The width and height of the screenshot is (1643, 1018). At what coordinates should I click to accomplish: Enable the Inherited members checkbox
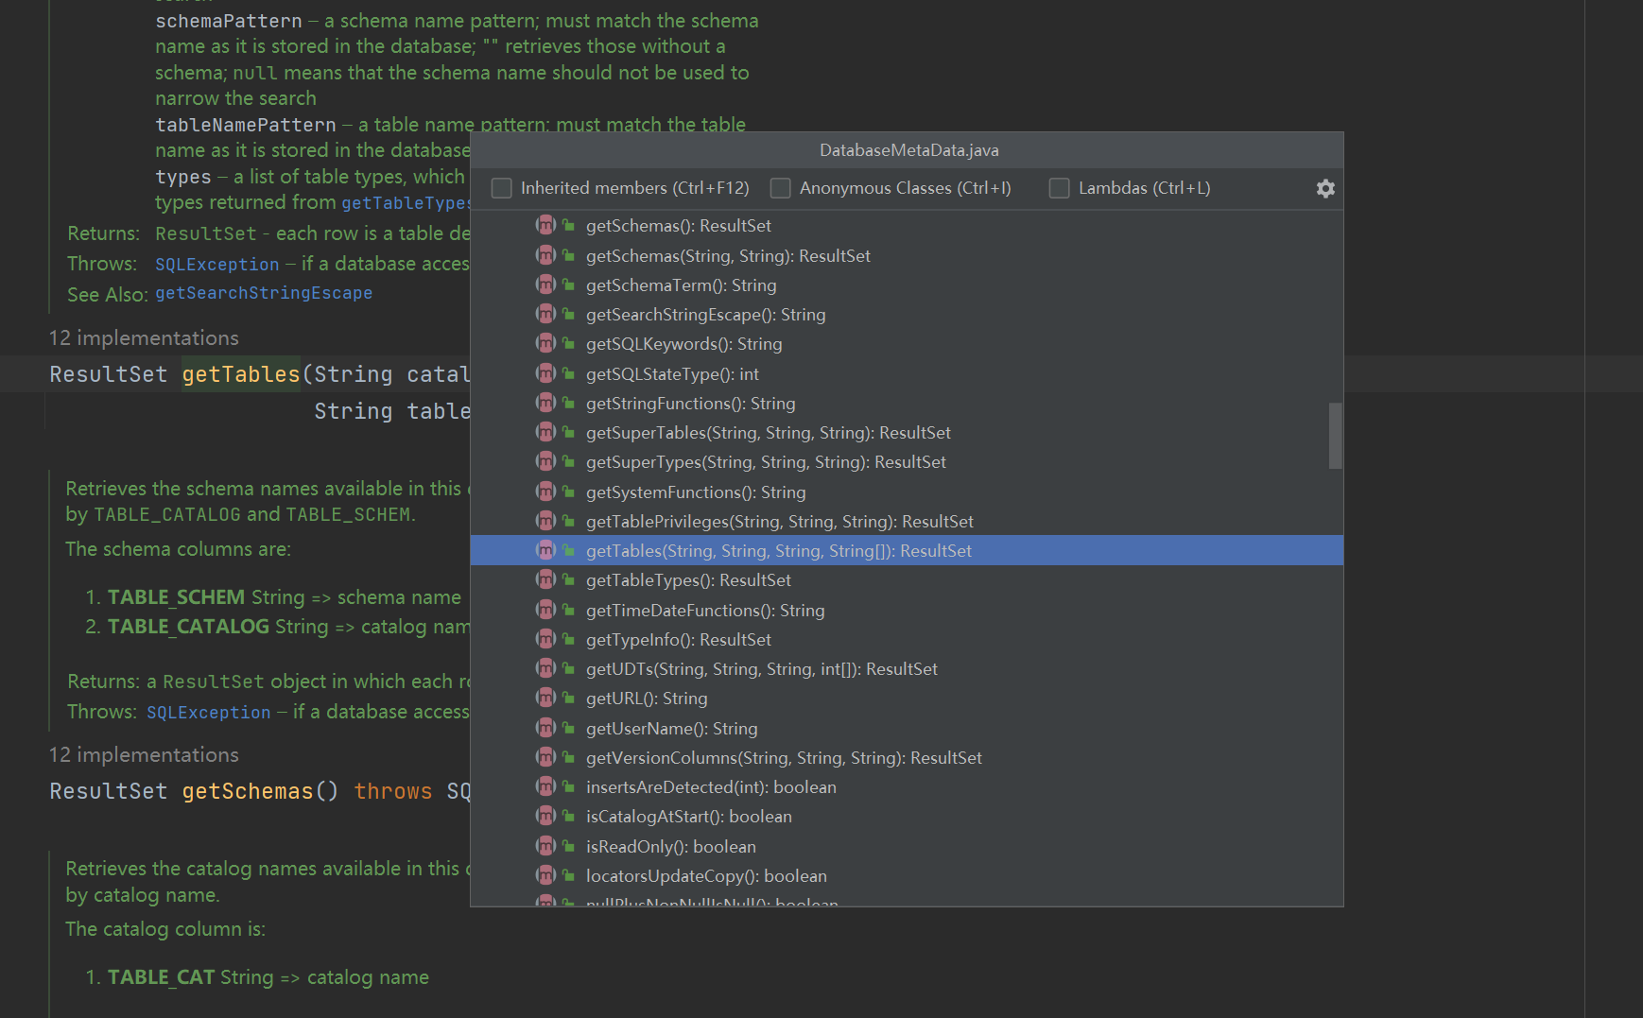501,188
